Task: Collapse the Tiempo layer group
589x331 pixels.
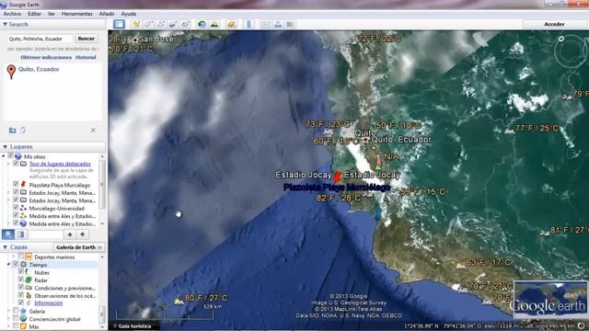Action: pos(9,265)
